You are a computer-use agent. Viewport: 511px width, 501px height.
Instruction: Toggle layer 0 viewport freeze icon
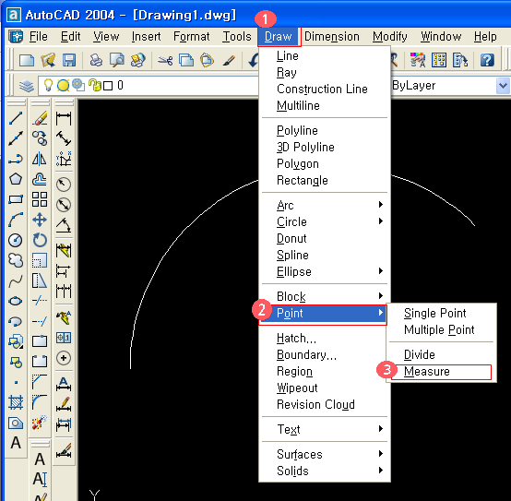pyautogui.click(x=78, y=85)
